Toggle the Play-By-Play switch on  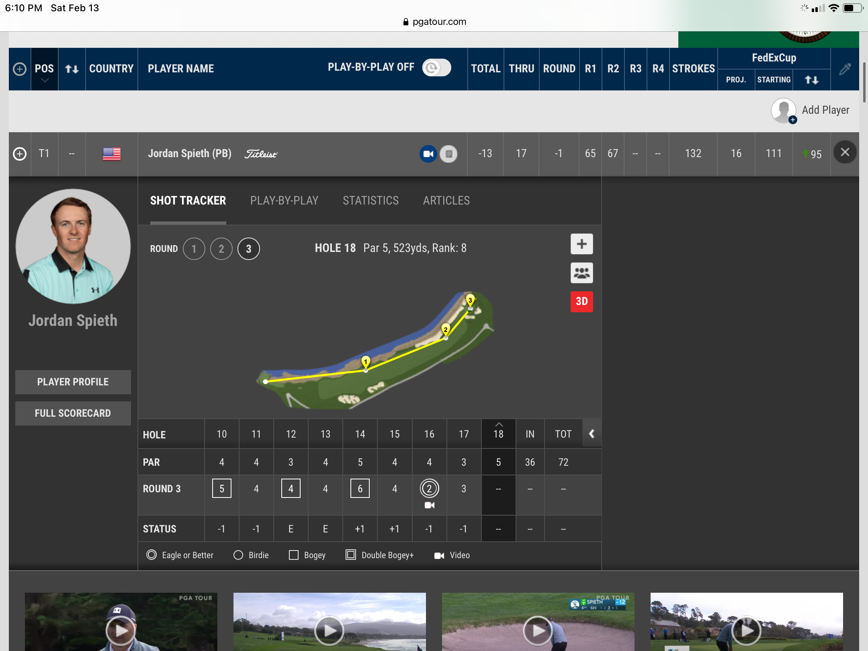(x=436, y=68)
